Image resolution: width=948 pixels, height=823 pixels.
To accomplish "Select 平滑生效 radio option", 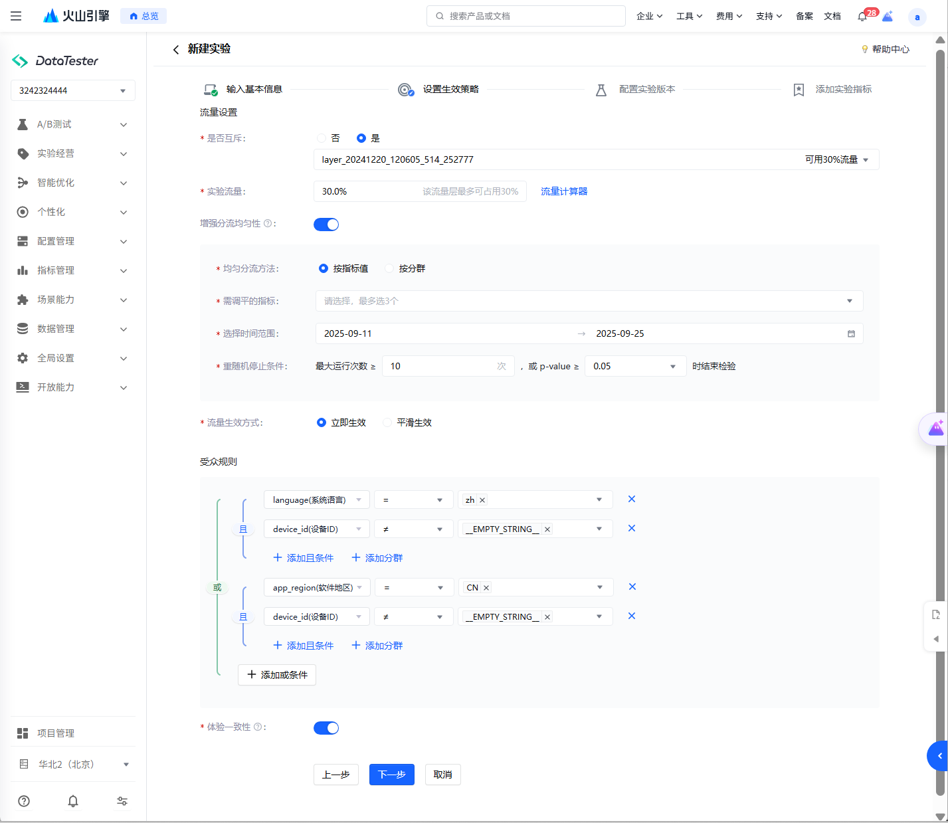I will coord(387,422).
